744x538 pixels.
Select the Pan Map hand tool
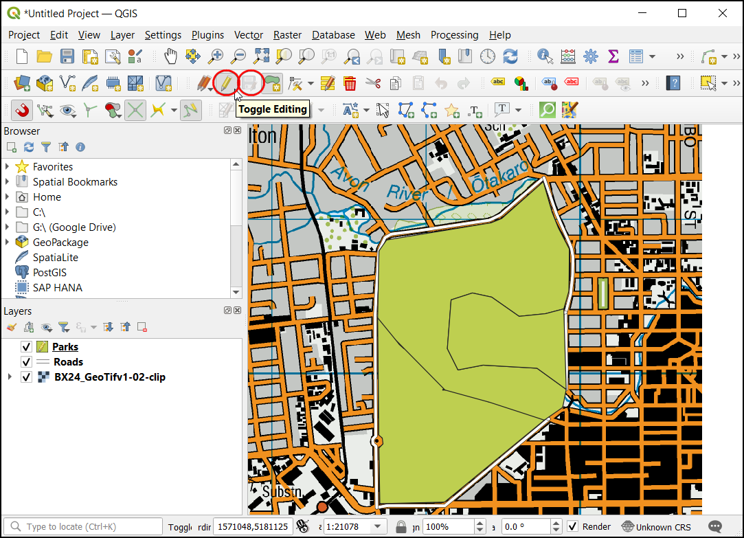170,56
